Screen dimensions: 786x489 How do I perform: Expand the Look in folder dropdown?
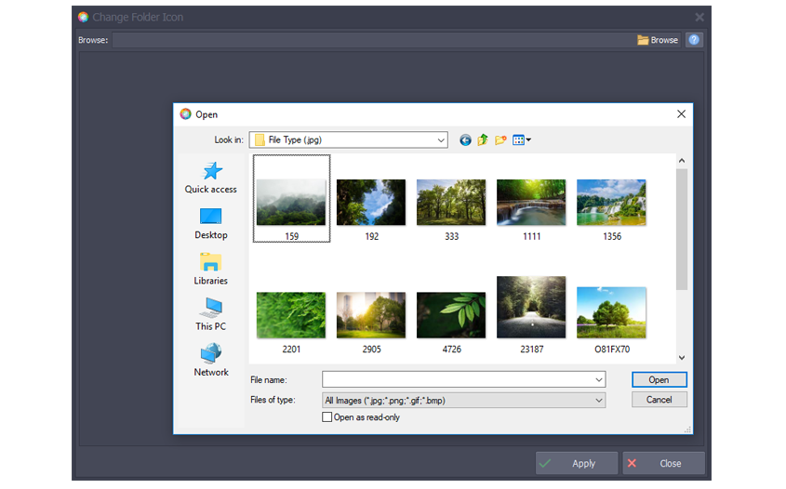click(x=441, y=140)
